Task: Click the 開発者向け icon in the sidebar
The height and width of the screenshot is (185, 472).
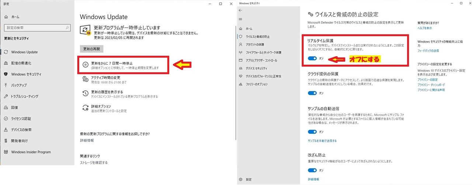Action: point(6,141)
